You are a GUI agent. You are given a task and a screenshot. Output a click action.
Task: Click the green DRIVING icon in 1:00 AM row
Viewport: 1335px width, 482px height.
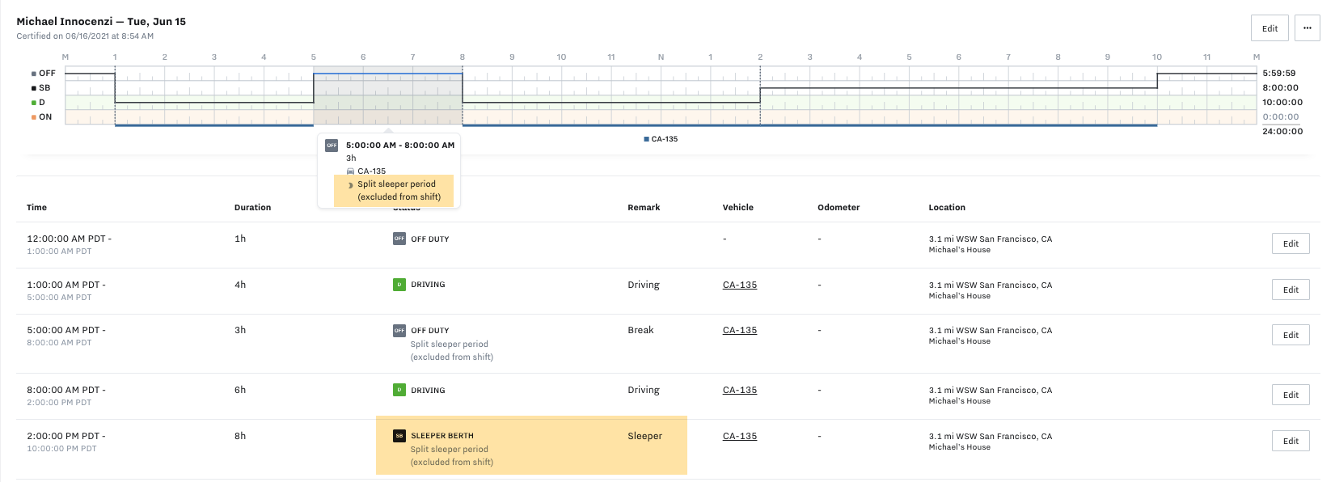(399, 285)
